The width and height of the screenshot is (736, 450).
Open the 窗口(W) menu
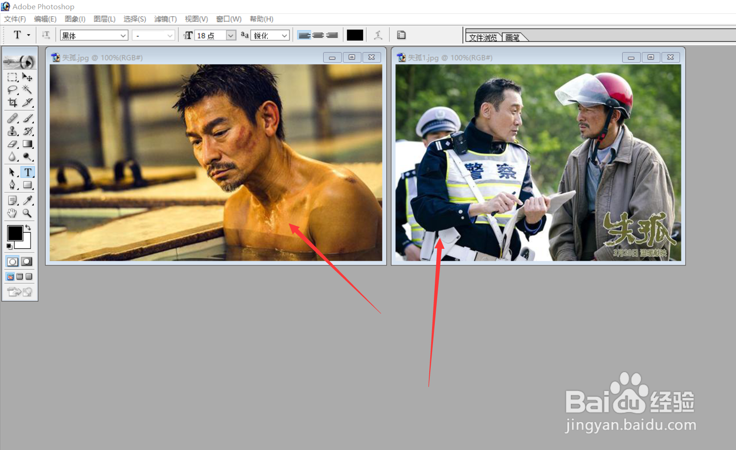tap(229, 19)
